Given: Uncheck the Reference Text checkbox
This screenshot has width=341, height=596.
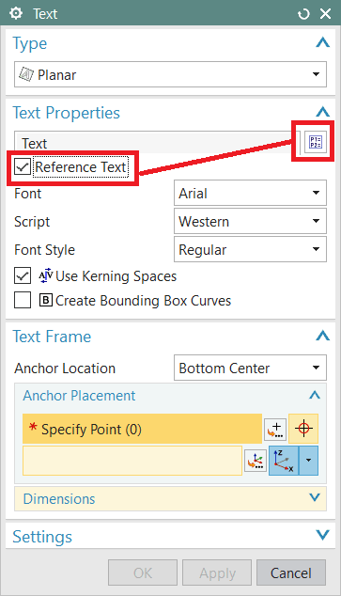Looking at the screenshot, I should click(x=23, y=166).
